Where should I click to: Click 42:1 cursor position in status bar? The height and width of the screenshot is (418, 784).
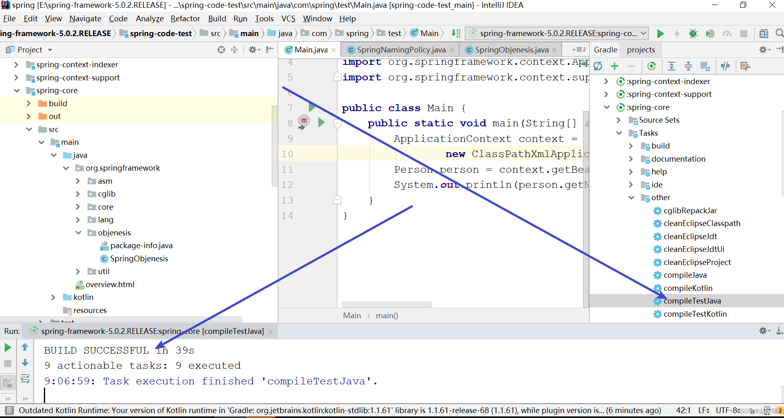click(683, 410)
